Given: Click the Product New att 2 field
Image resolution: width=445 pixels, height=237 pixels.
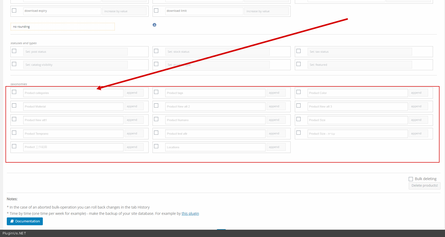Looking at the screenshot, I should [x=215, y=106].
